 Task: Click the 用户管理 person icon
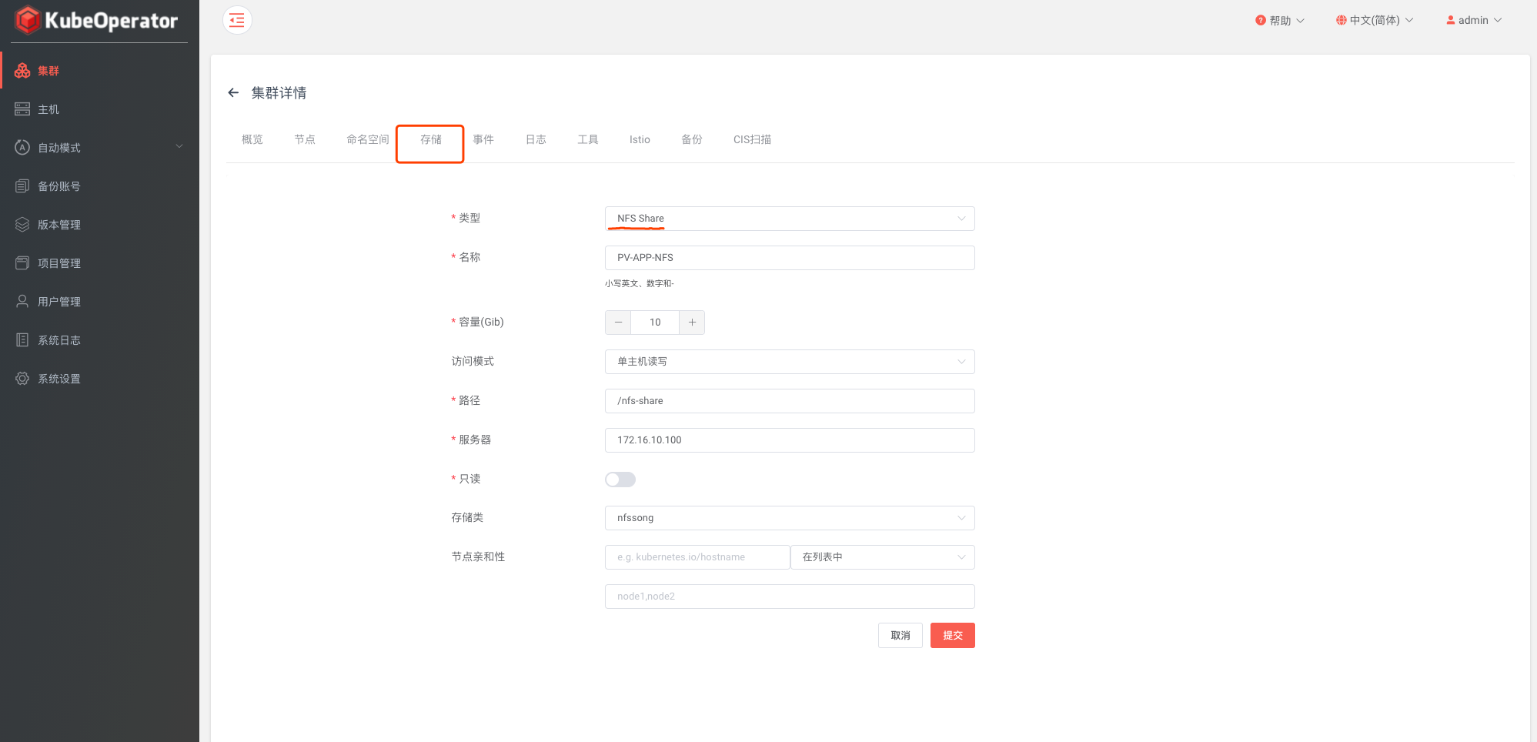22,302
